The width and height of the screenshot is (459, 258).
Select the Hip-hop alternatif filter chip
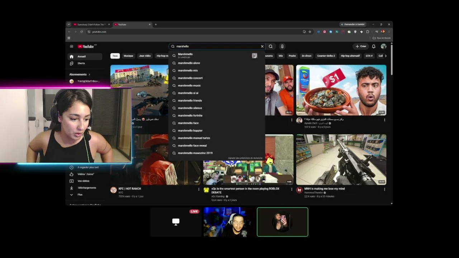tap(350, 56)
